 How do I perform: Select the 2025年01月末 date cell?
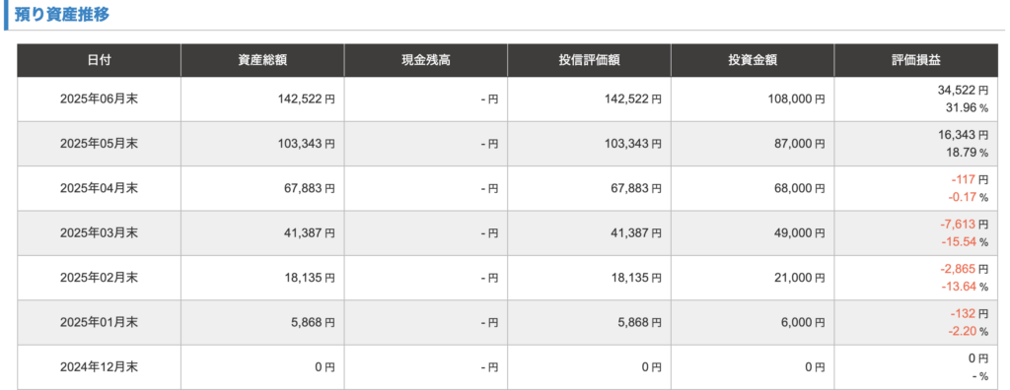(99, 322)
